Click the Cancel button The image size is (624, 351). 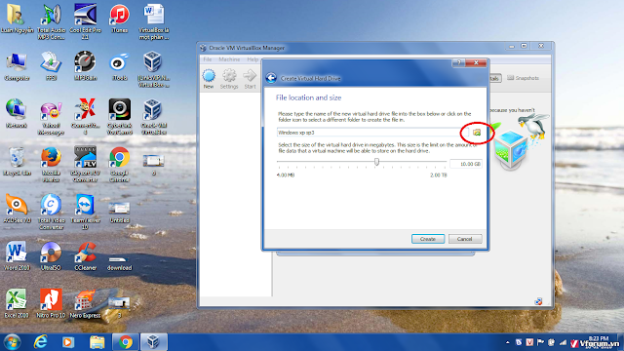[x=465, y=239]
